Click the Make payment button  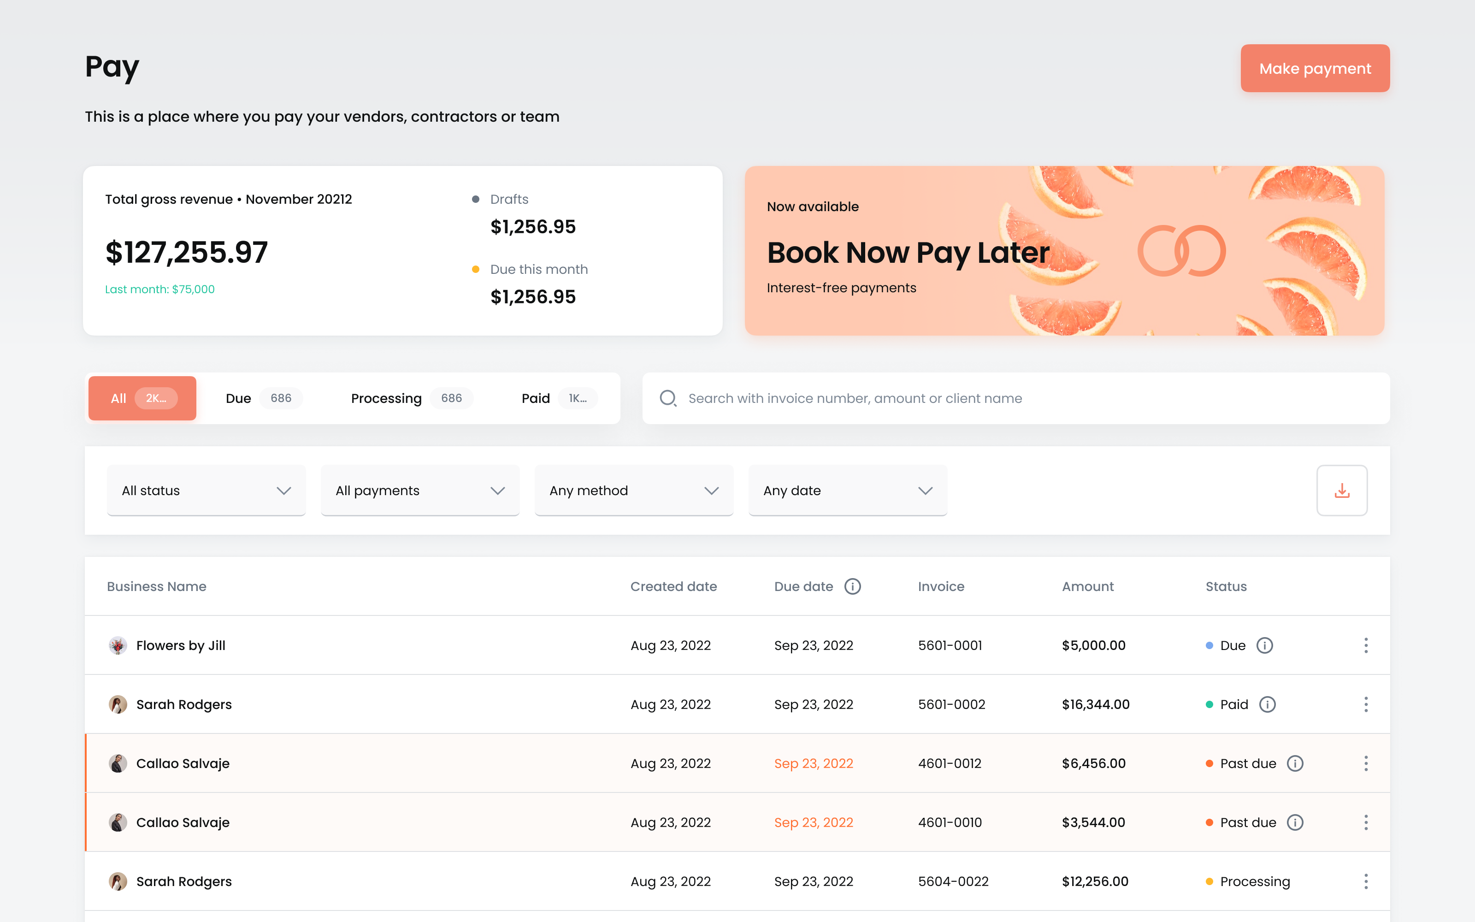point(1316,68)
